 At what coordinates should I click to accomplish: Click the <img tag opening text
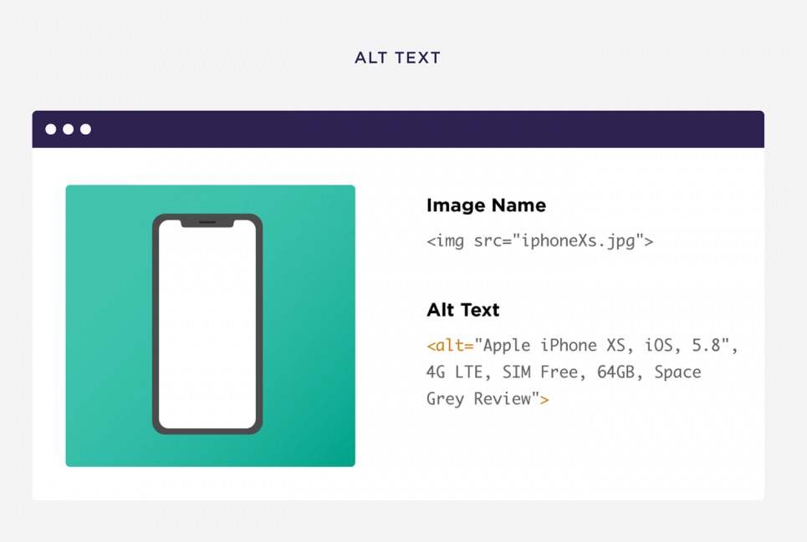point(446,241)
